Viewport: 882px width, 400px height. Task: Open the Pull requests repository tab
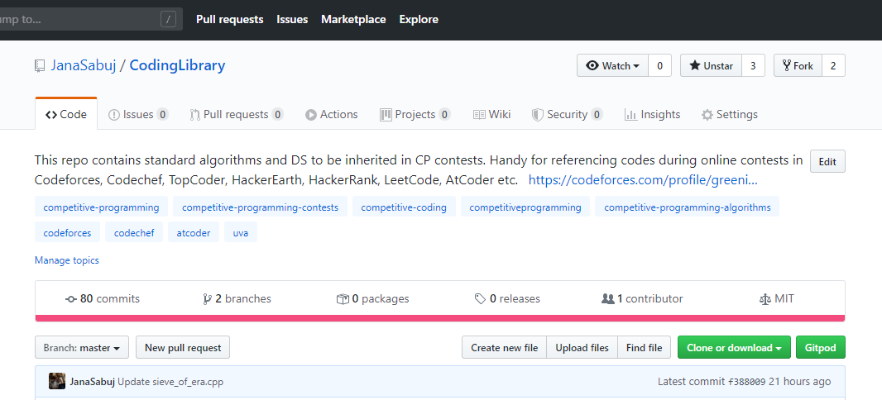coord(237,115)
